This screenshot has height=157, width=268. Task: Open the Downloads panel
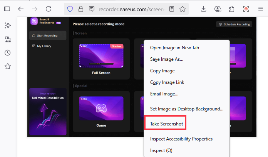pos(203,9)
